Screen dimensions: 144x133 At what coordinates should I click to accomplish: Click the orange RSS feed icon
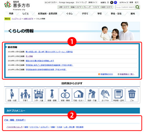(99, 74)
